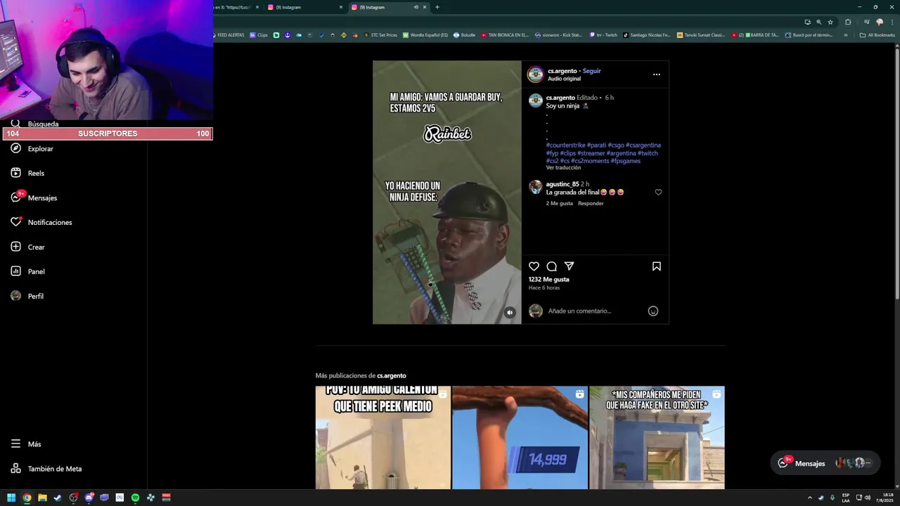Open agustinc_85's username link
The height and width of the screenshot is (506, 900).
[562, 184]
